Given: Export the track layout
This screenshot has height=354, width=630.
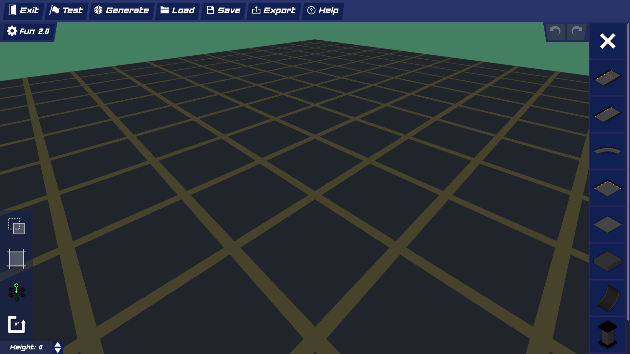Looking at the screenshot, I should 273,10.
